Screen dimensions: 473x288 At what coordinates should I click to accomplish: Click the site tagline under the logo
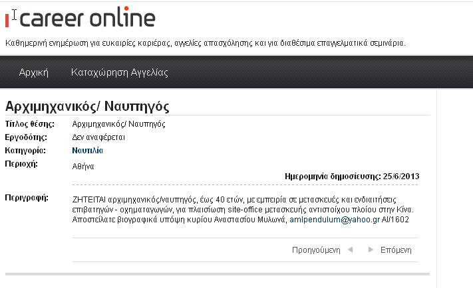(x=205, y=43)
